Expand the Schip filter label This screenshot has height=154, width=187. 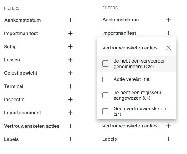pos(10,46)
